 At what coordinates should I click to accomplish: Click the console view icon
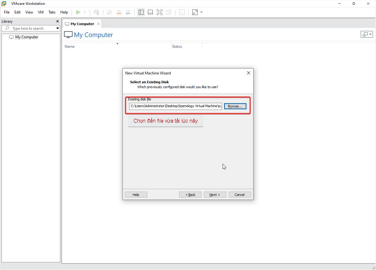(x=182, y=12)
